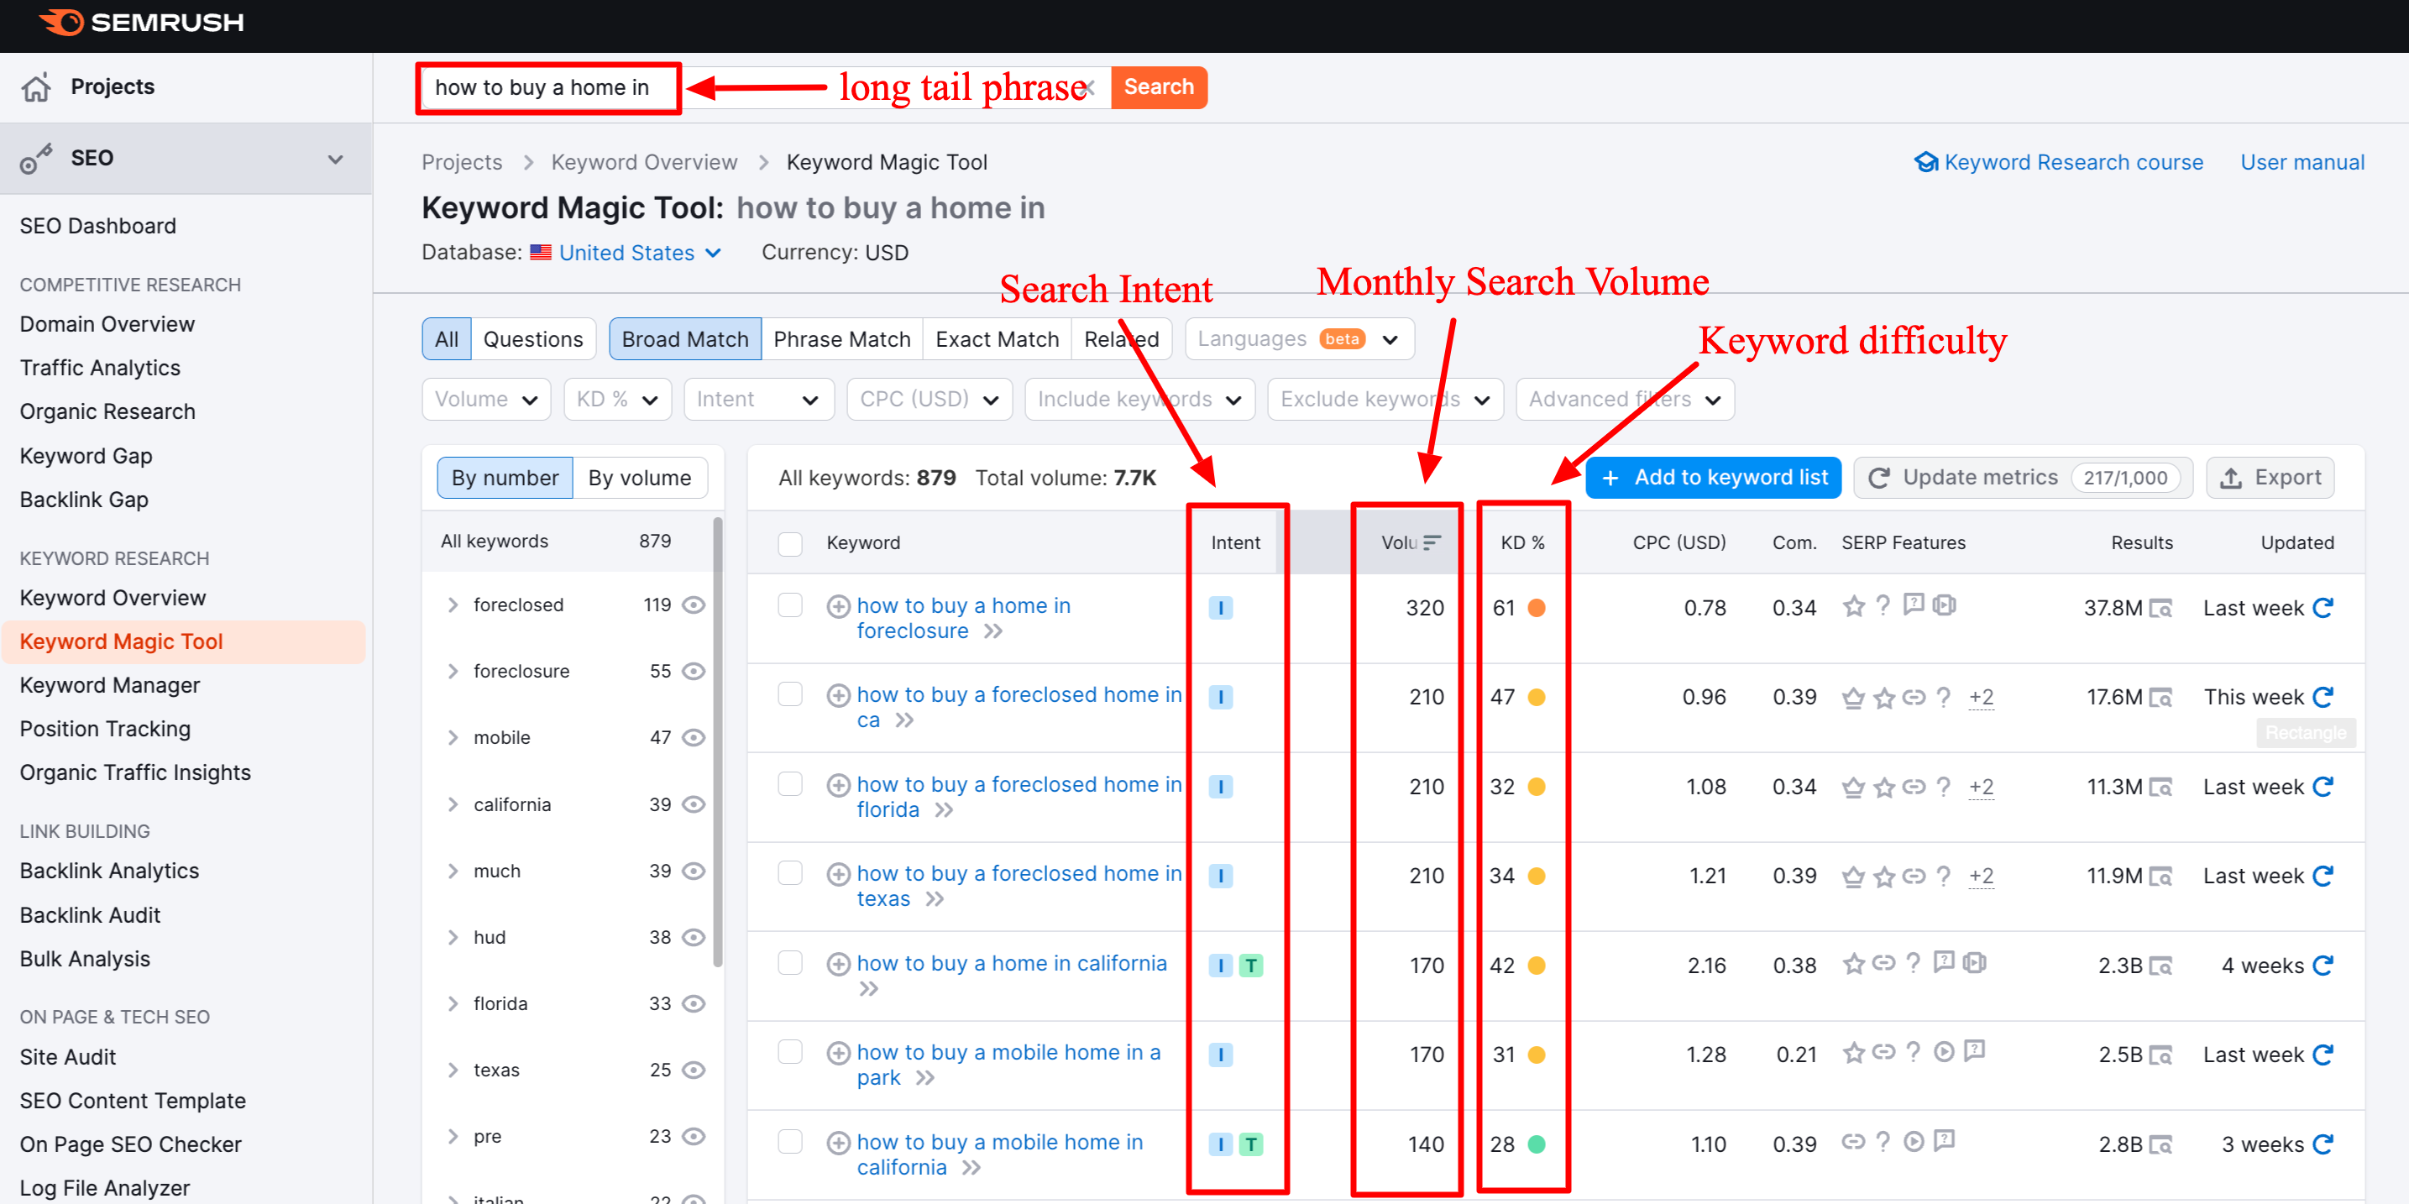
Task: Click the Semrush logo icon
Action: [62, 22]
